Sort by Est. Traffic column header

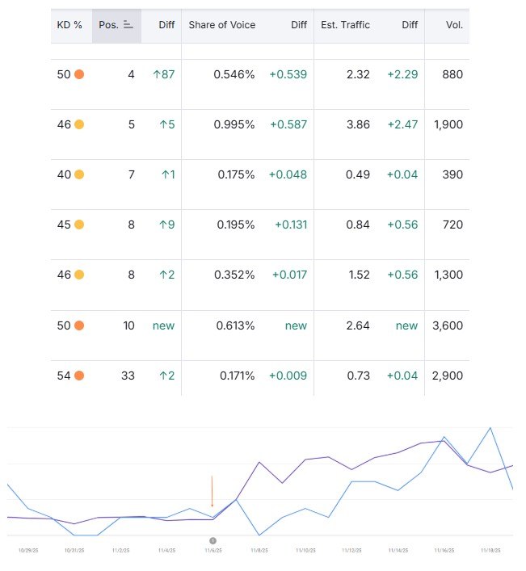[345, 25]
